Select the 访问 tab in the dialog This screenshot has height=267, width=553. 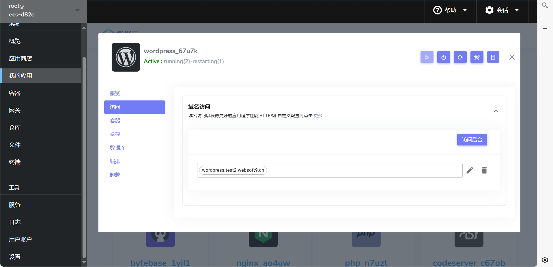[x=135, y=107]
